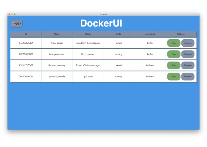Click the DockerUI window title bar text
The height and width of the screenshot is (147, 207).
click(x=103, y=14)
